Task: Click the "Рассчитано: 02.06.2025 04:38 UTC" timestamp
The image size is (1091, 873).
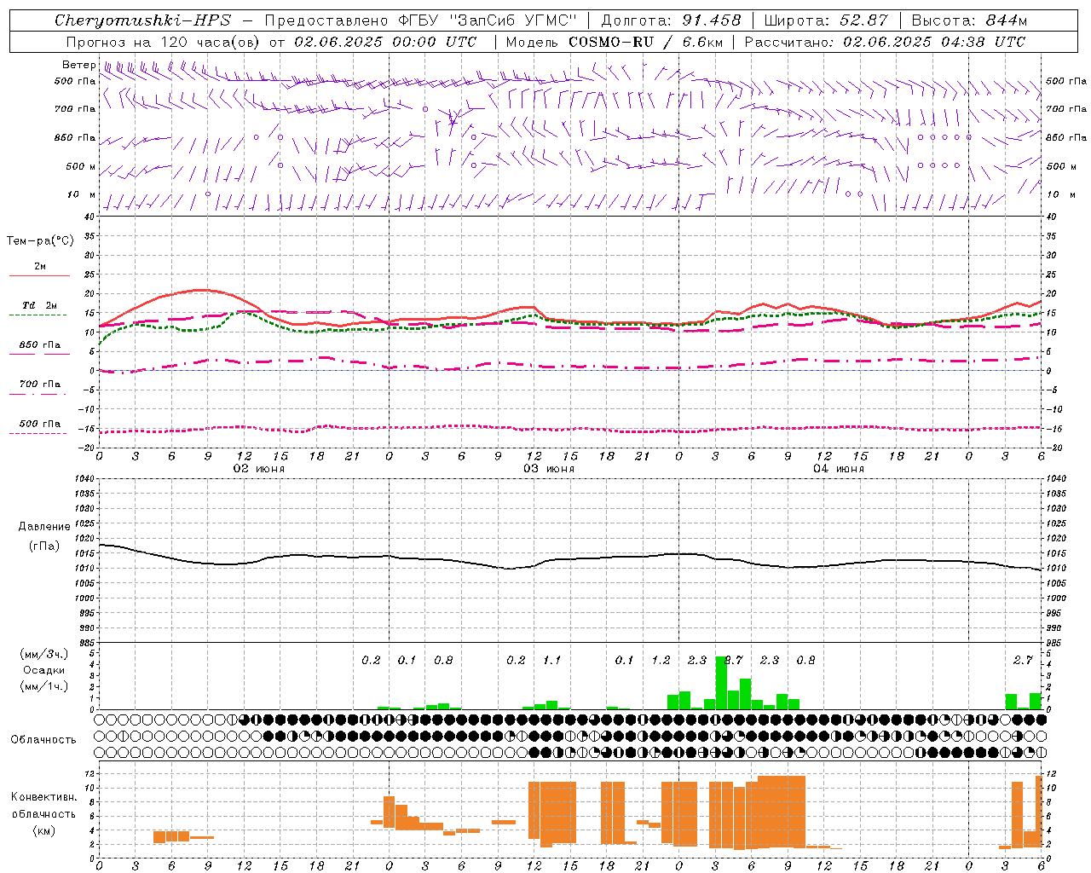Action: (x=885, y=42)
